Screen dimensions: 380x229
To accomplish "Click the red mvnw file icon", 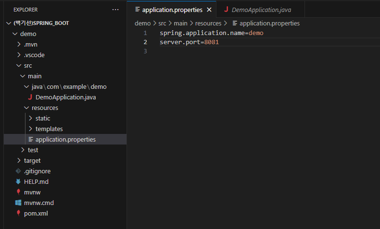I will coord(18,193).
